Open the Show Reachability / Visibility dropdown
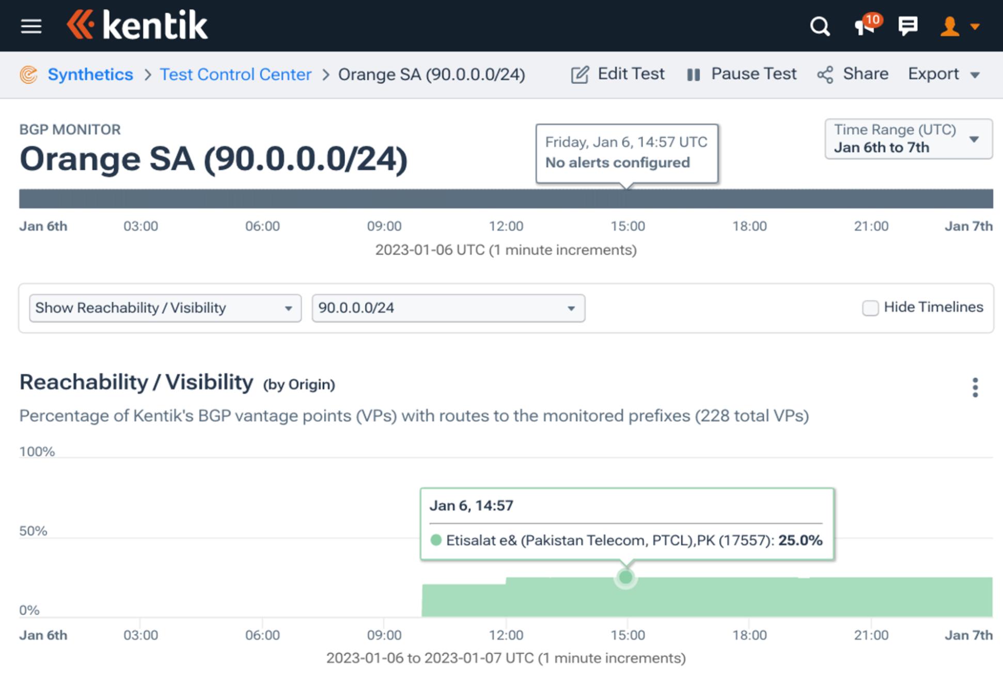 pyautogui.click(x=165, y=308)
